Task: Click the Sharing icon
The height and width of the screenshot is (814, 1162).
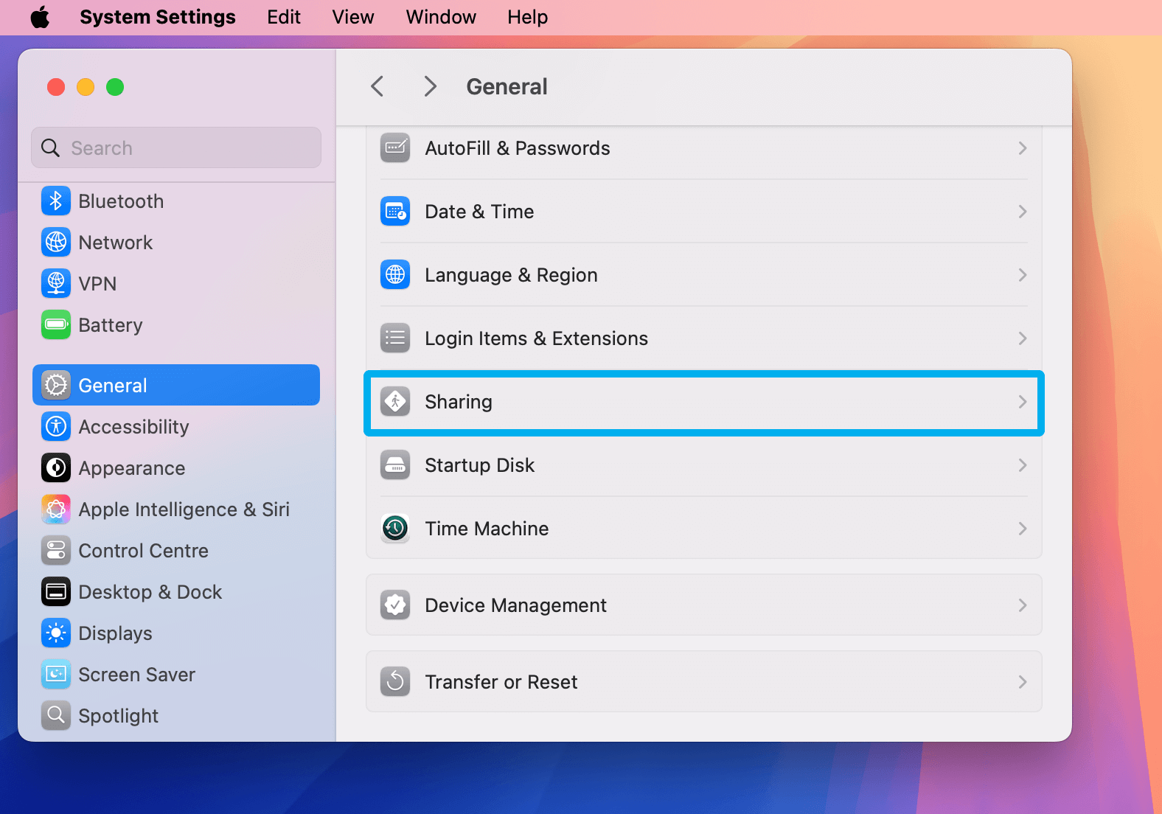Action: 395,402
